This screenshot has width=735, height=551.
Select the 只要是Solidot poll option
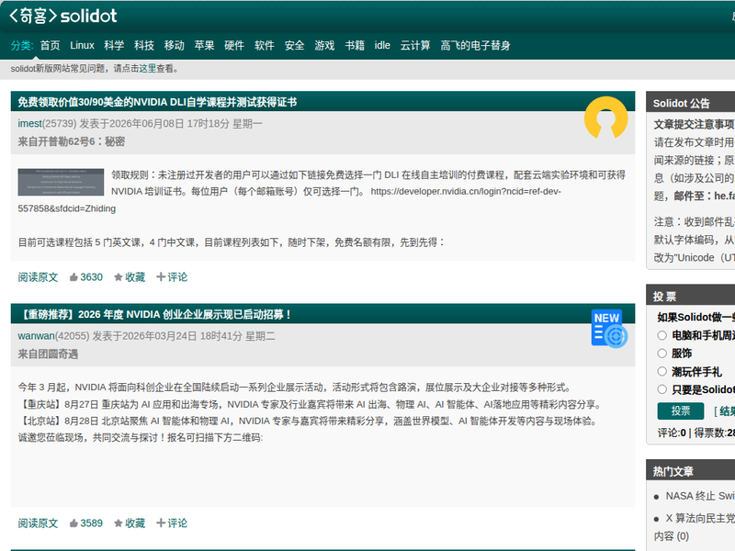tap(661, 389)
